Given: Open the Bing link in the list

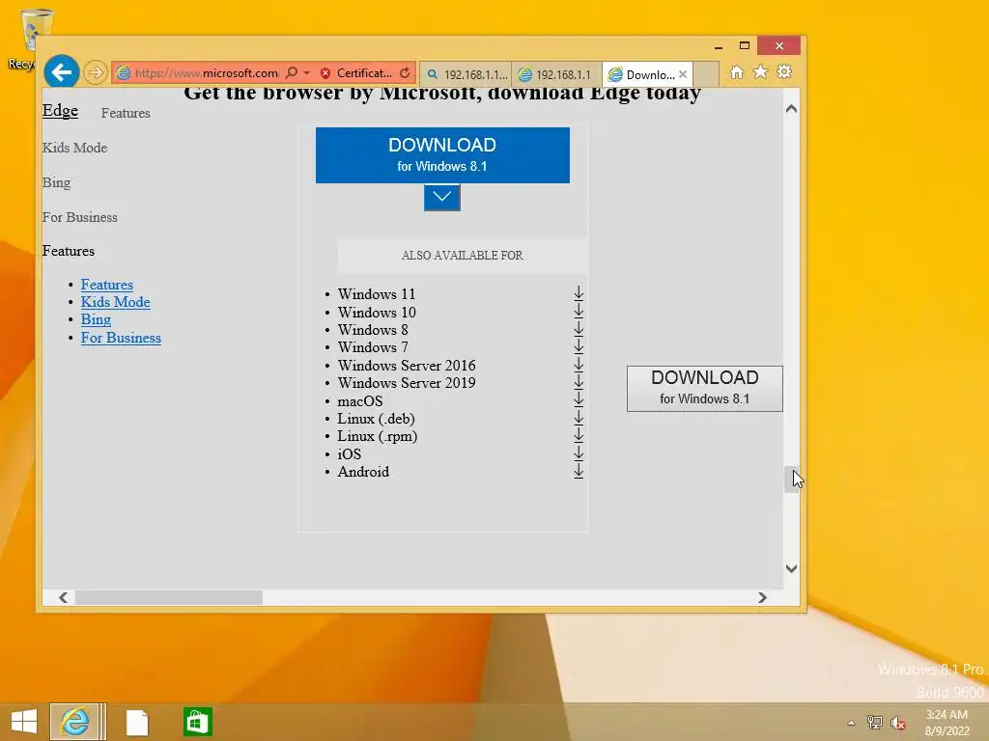Looking at the screenshot, I should tap(96, 319).
